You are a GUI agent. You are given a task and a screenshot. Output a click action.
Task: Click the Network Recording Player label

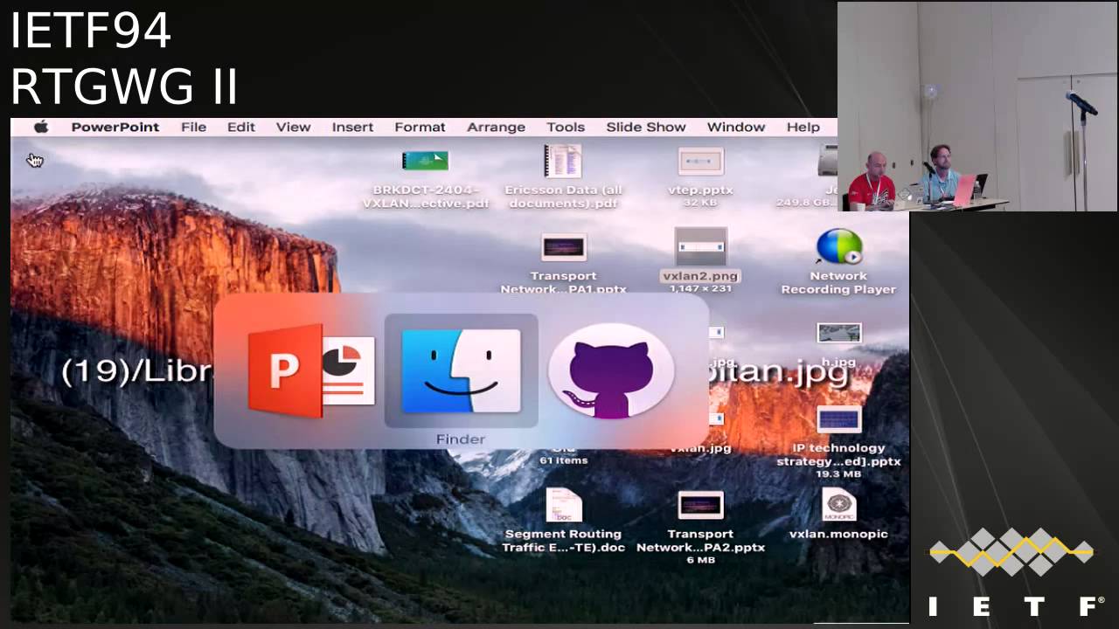coord(838,282)
